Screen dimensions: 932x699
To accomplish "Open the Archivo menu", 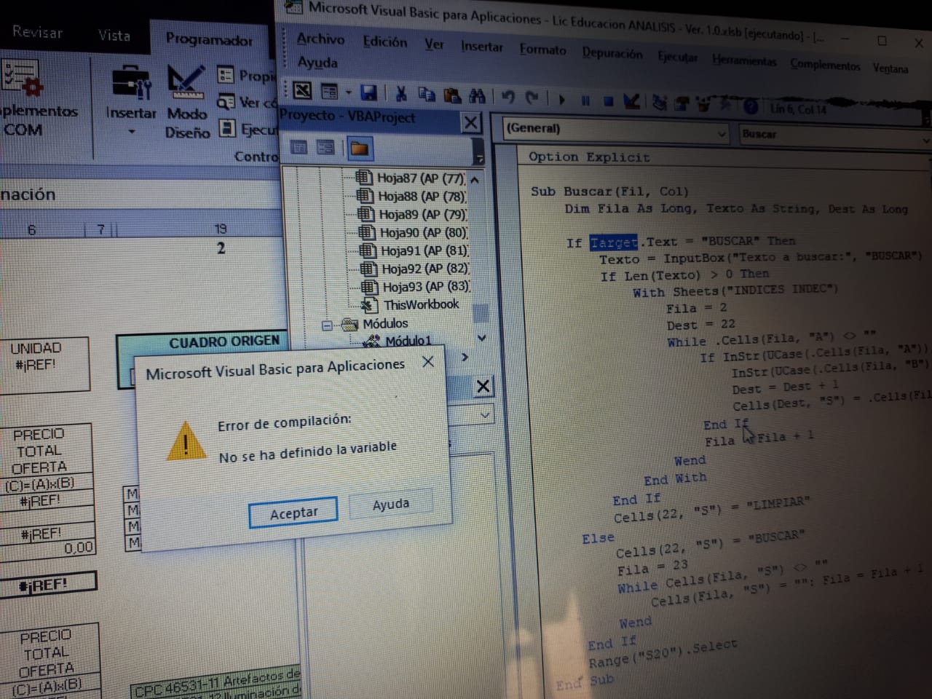I will pos(320,39).
